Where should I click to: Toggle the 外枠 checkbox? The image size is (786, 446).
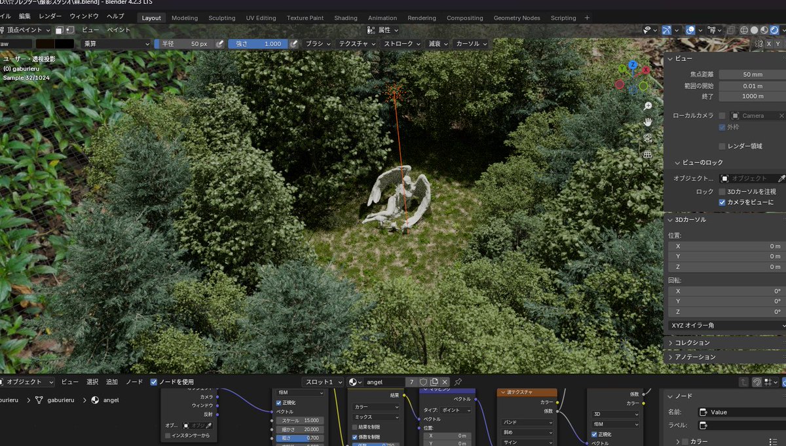point(722,127)
